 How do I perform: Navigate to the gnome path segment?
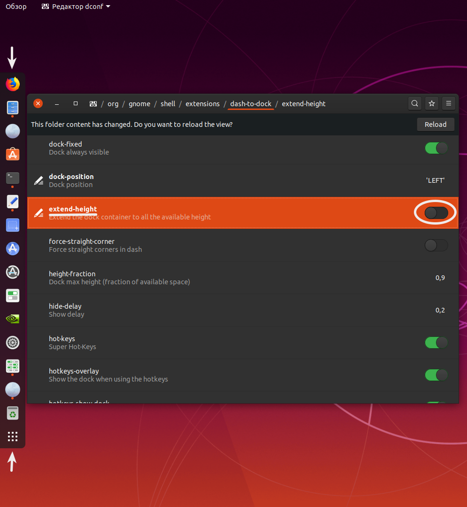tap(140, 104)
